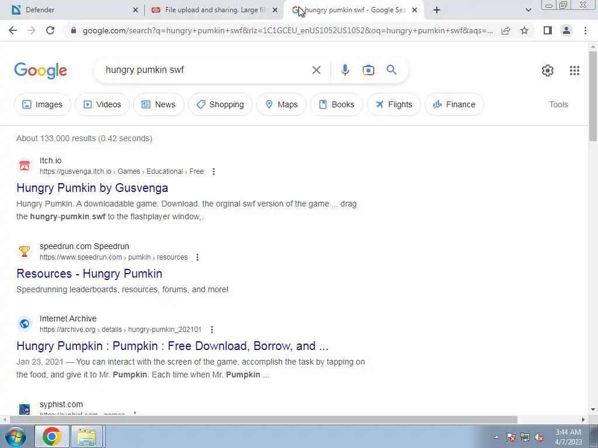Viewport: 598px width, 448px height.
Task: Click the About 133,000 results text
Action: pyautogui.click(x=84, y=138)
